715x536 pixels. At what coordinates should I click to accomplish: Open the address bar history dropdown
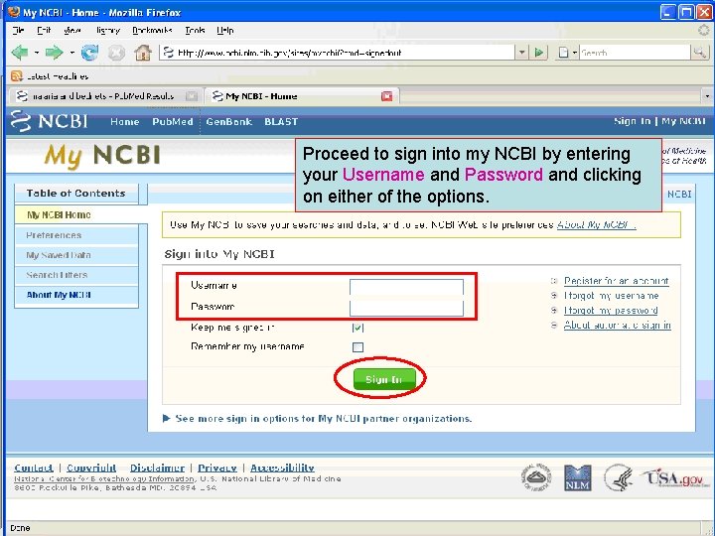[x=521, y=53]
